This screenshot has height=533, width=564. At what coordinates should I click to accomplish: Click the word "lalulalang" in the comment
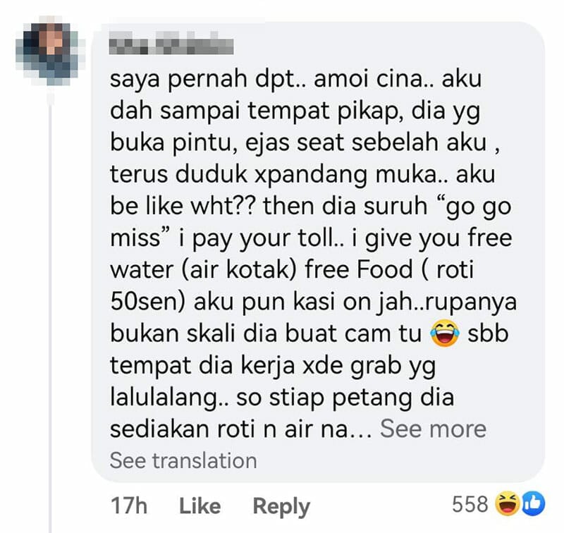click(x=168, y=398)
